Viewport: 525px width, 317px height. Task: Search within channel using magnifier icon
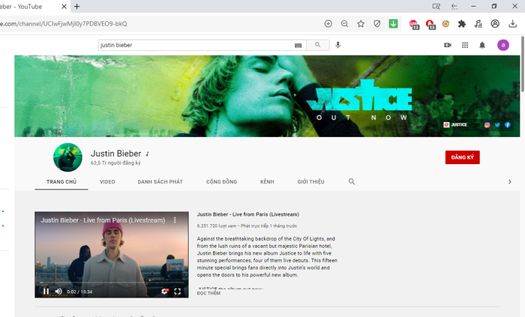(x=352, y=181)
